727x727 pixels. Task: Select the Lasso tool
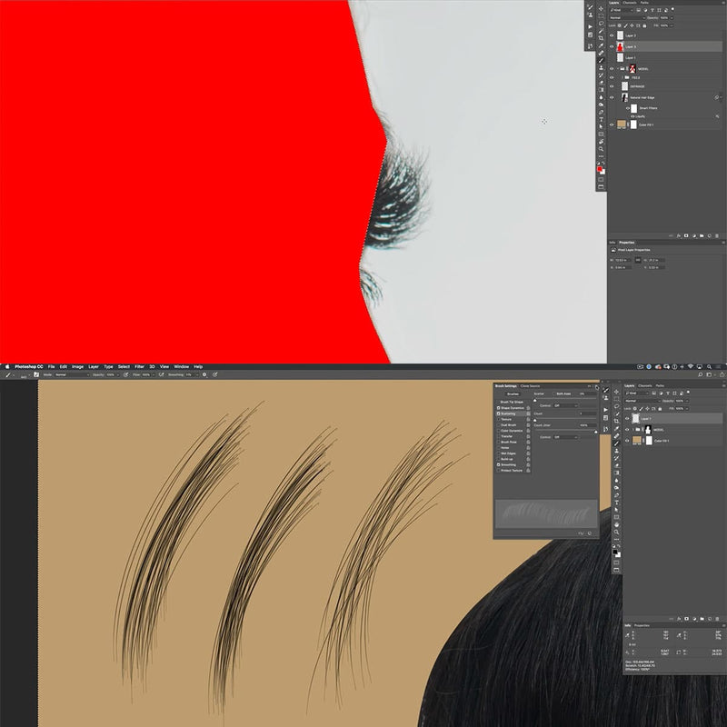pyautogui.click(x=601, y=23)
